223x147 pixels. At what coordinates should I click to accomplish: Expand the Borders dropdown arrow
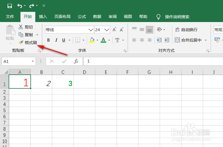83,40
